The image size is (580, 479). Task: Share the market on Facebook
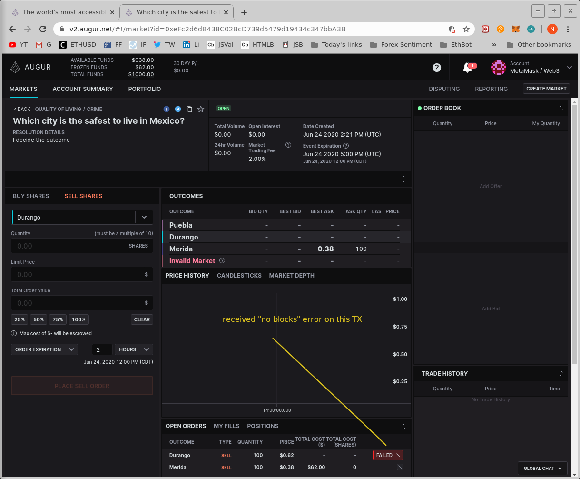point(167,109)
